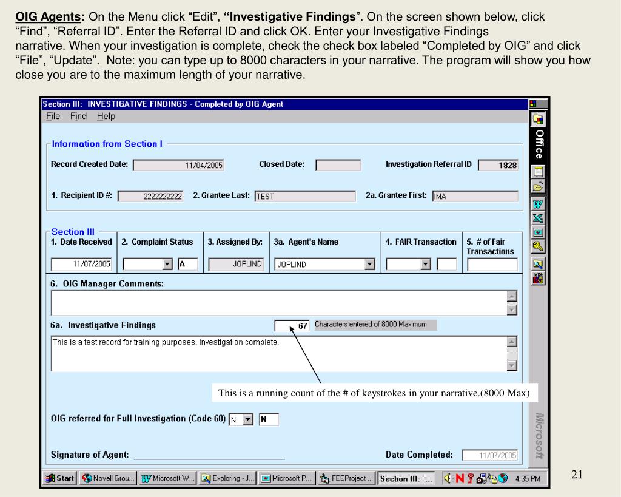
Task: Click the Closed Date field
Action: tap(338, 165)
